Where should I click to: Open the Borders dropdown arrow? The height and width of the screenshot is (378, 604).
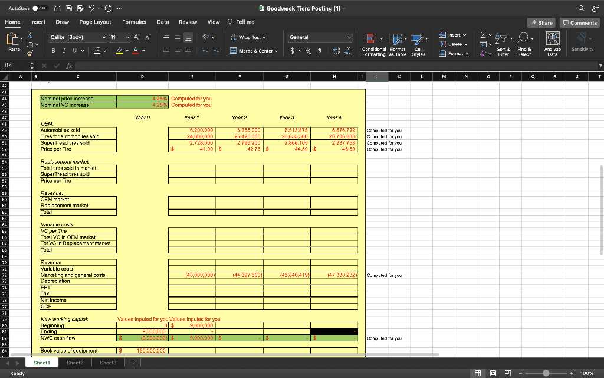(x=105, y=51)
